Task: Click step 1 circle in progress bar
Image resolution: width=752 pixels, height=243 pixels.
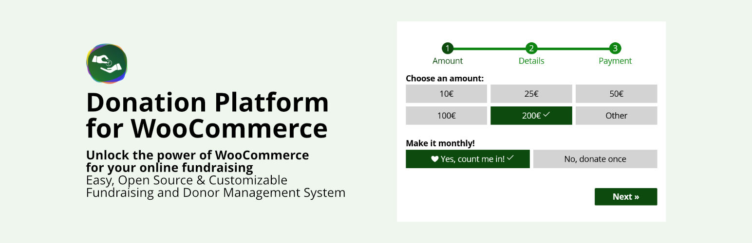Action: (x=448, y=48)
